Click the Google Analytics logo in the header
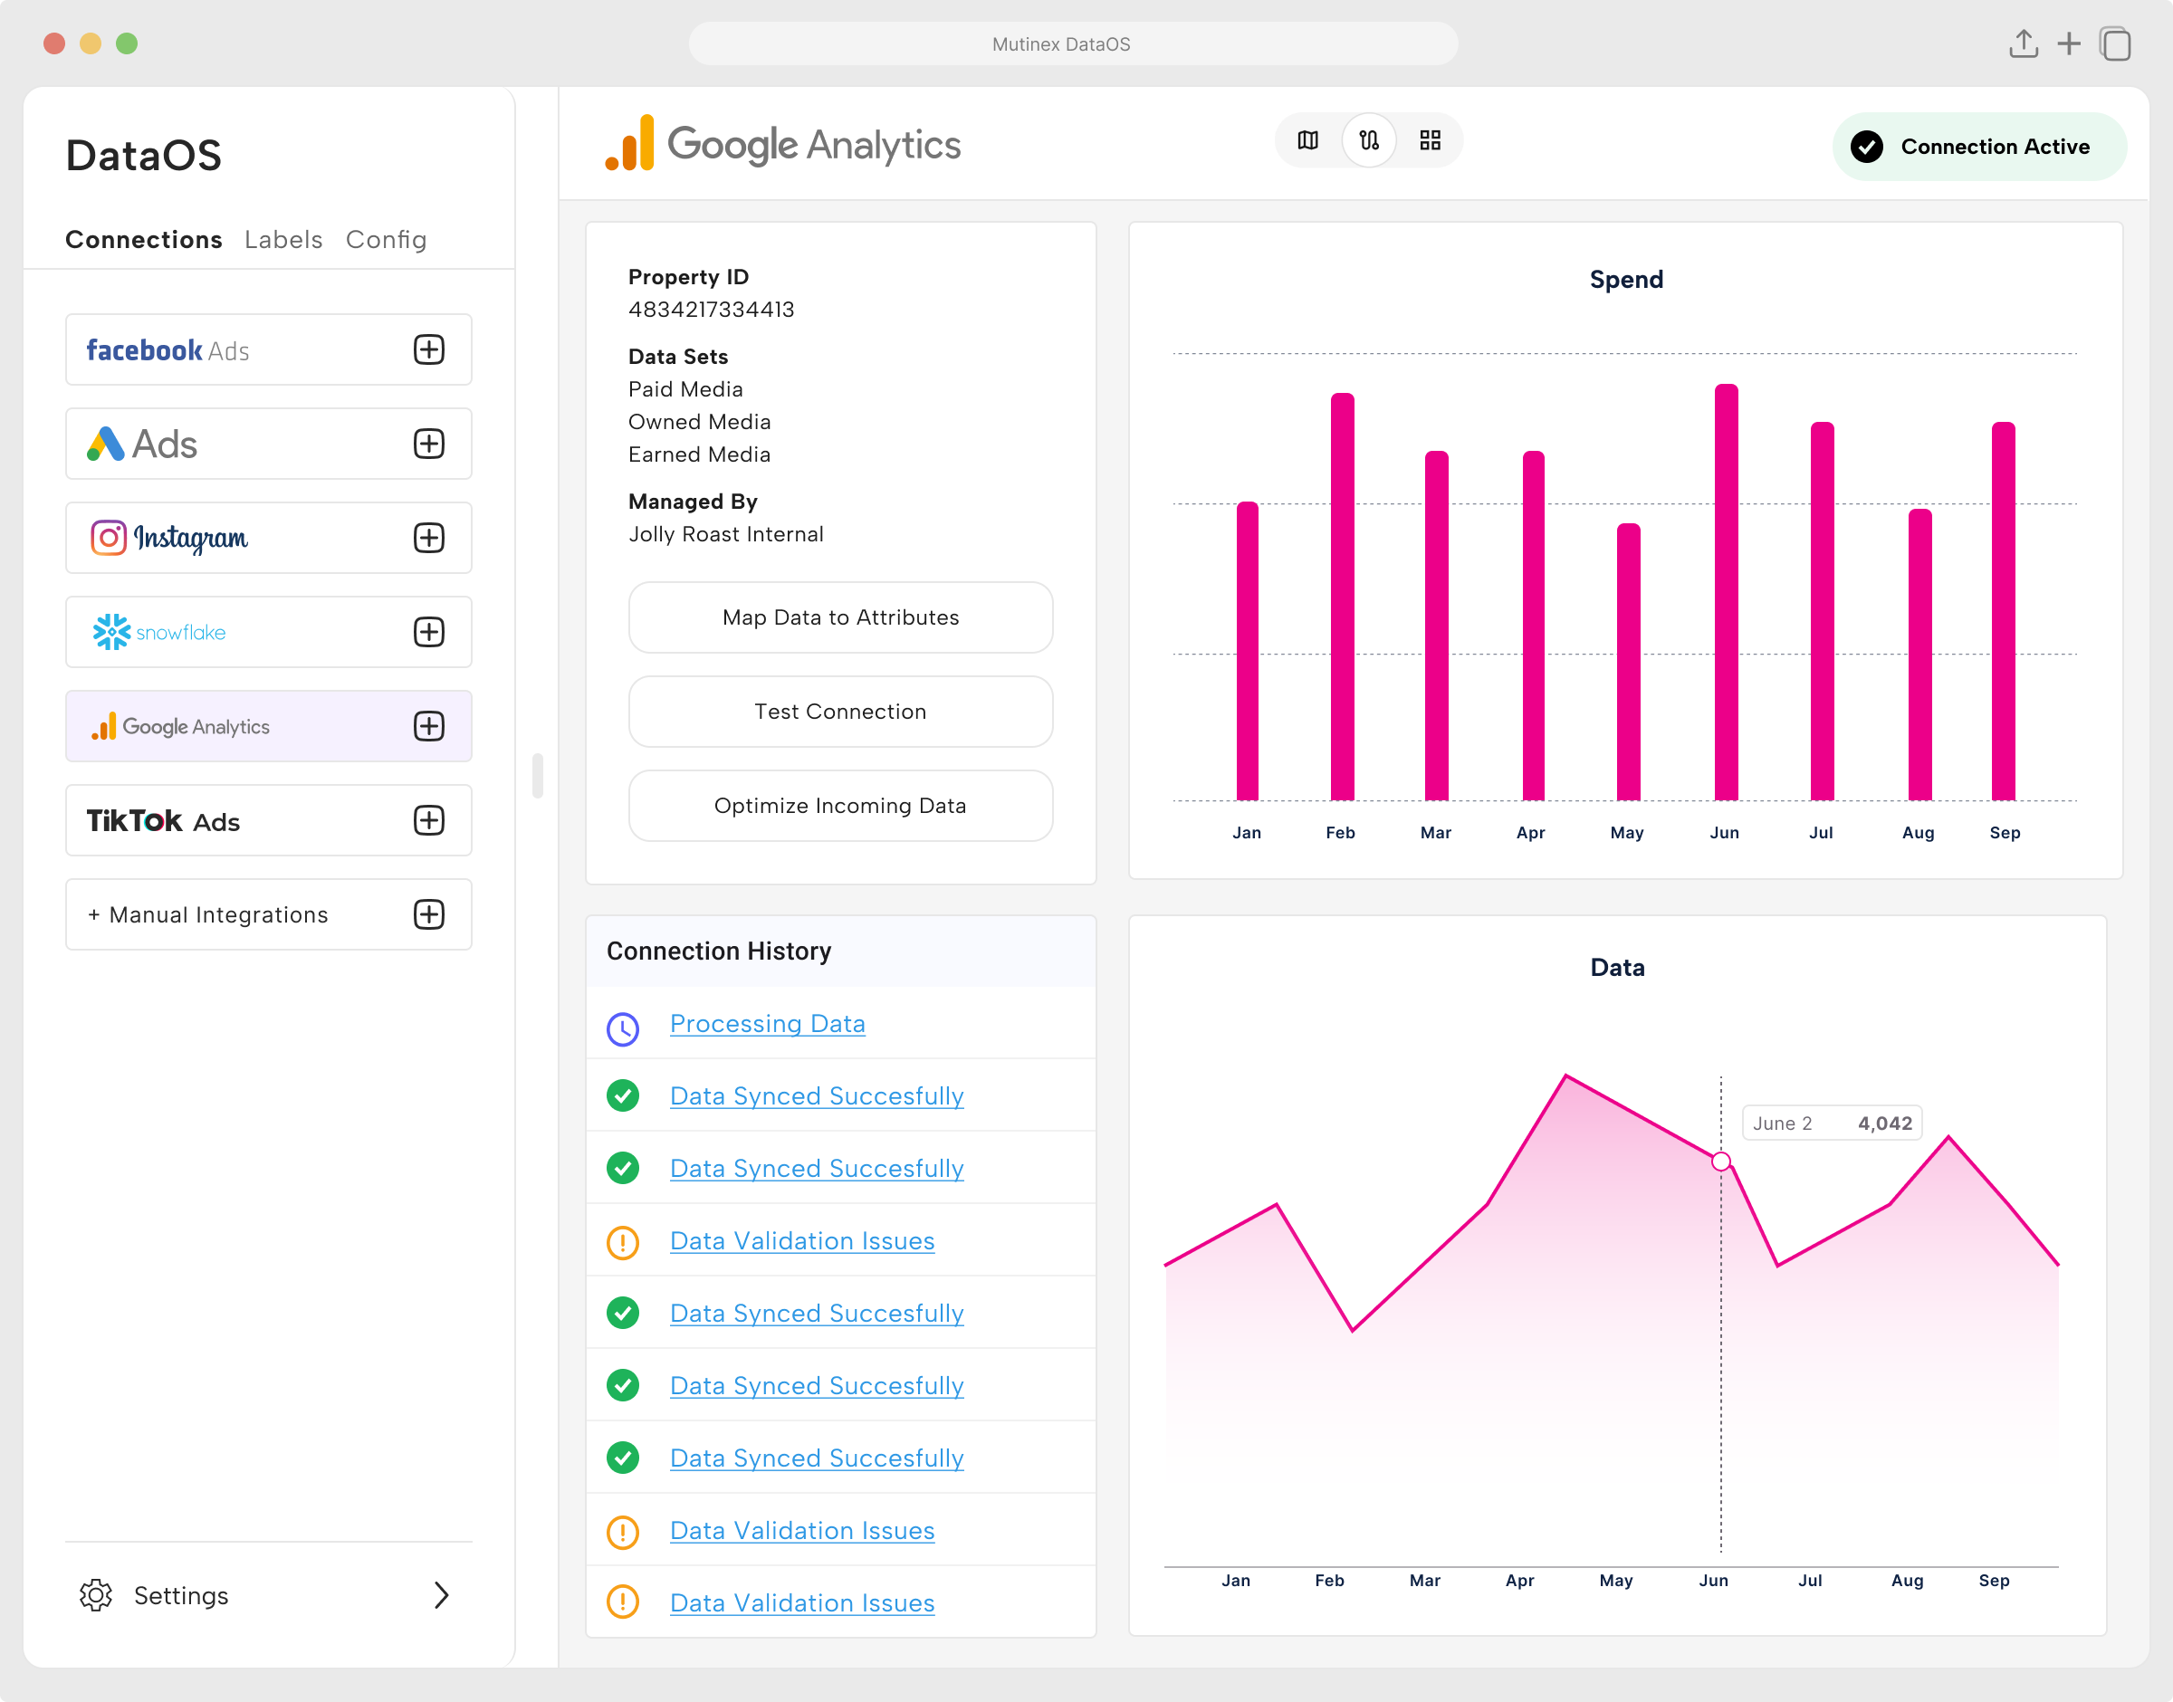 pyautogui.click(x=783, y=144)
